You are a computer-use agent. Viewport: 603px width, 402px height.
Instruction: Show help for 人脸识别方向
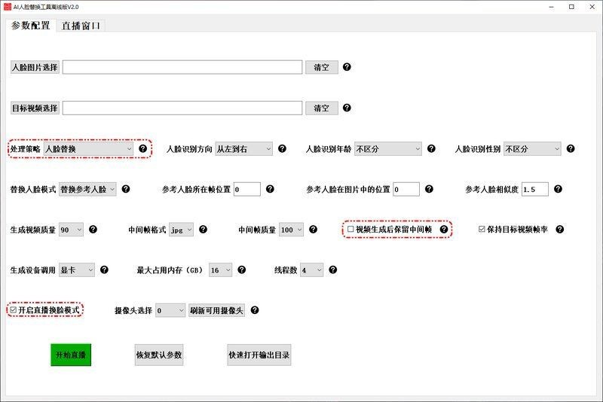(x=282, y=148)
